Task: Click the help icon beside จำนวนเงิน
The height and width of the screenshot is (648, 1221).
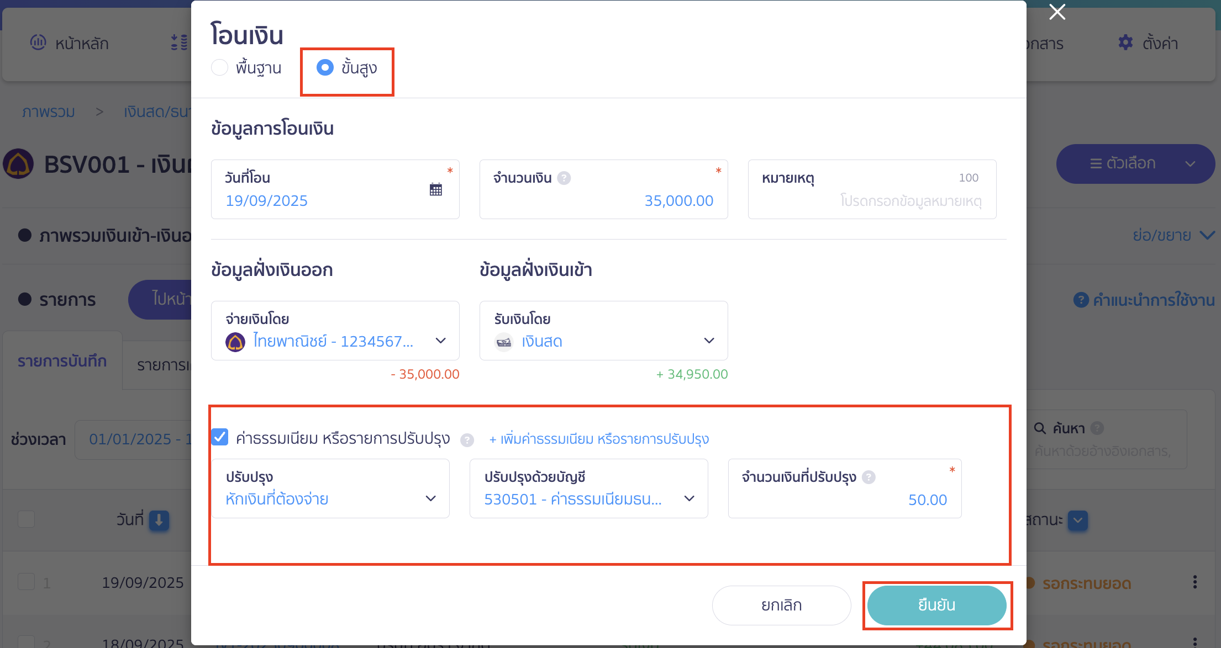Action: pyautogui.click(x=564, y=178)
